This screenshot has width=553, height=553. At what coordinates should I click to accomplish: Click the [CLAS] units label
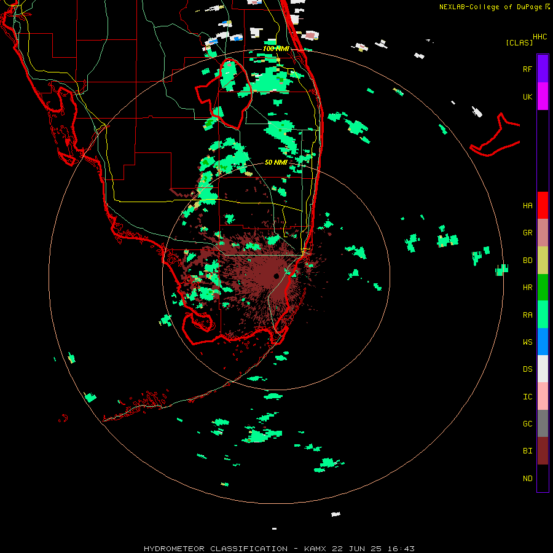coord(519,42)
